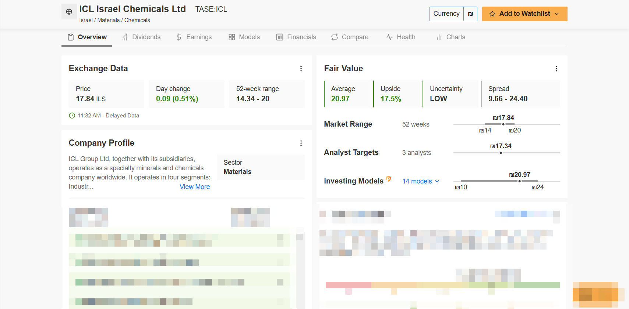Open the Charts tab
The image size is (629, 309).
[450, 37]
